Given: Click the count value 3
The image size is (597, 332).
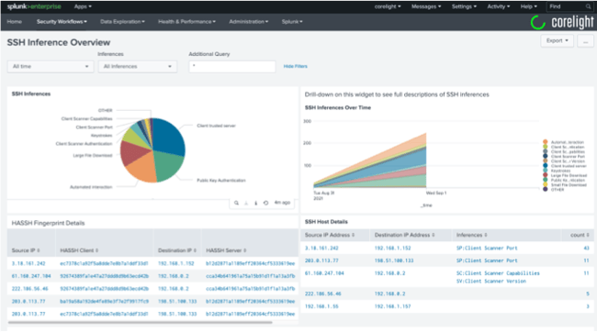Looking at the screenshot, I should pos(588,306).
